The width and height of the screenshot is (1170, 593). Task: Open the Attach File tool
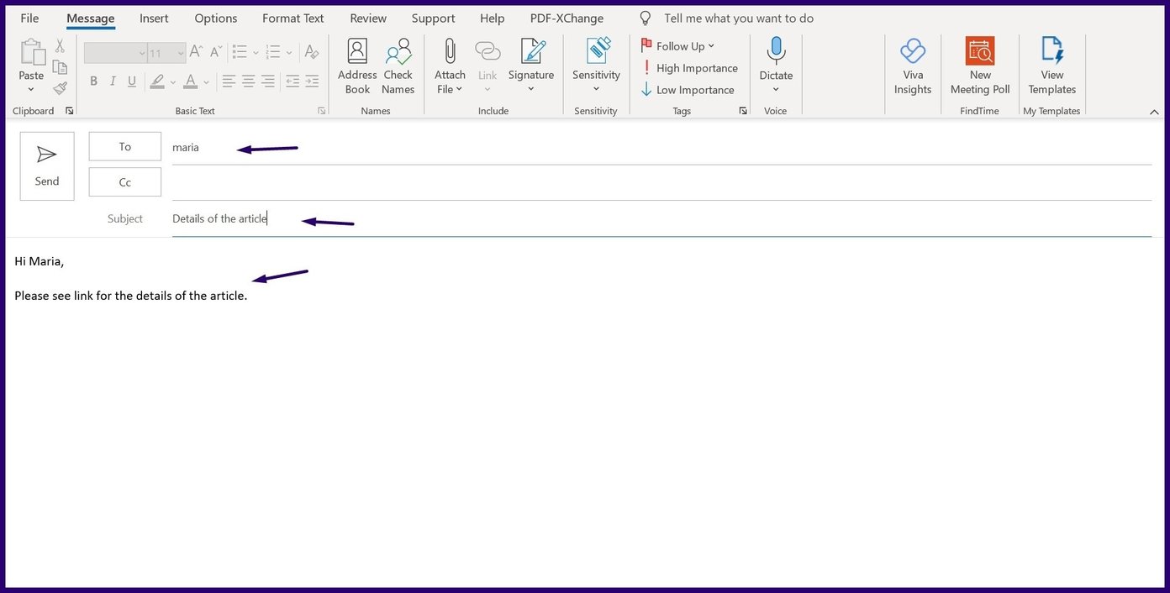(449, 66)
